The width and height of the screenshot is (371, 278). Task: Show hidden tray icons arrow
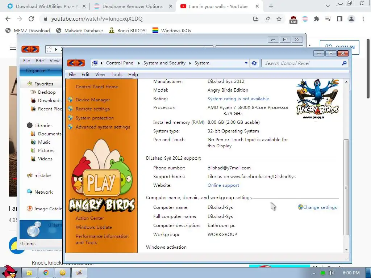[314, 273]
